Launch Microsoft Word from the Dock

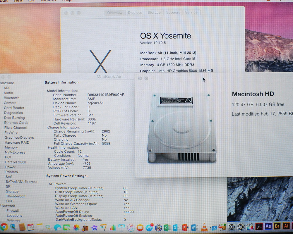click(194, 228)
